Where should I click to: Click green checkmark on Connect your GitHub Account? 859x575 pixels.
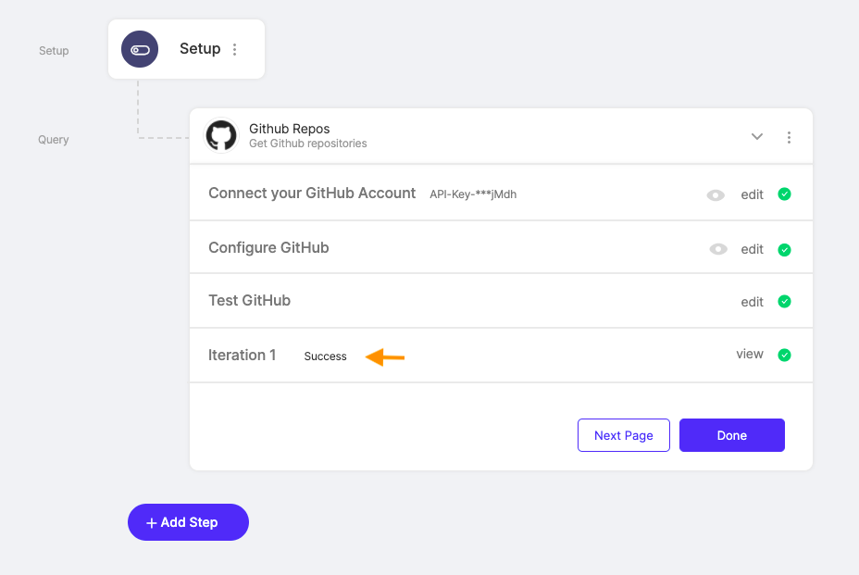(785, 194)
